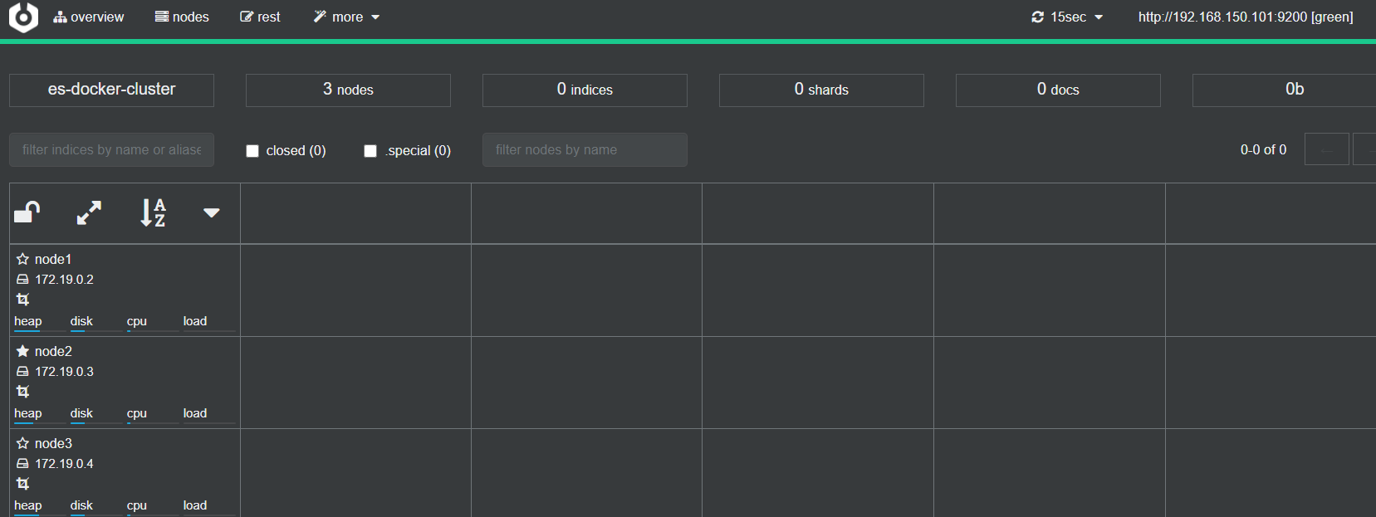Click node1 load indicator
Viewport: 1376px width, 517px height.
[x=208, y=323]
